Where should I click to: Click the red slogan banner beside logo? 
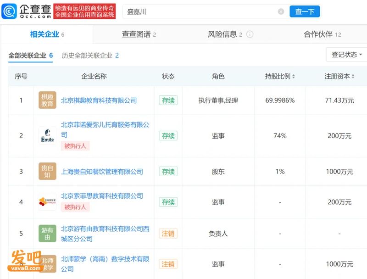coord(84,11)
